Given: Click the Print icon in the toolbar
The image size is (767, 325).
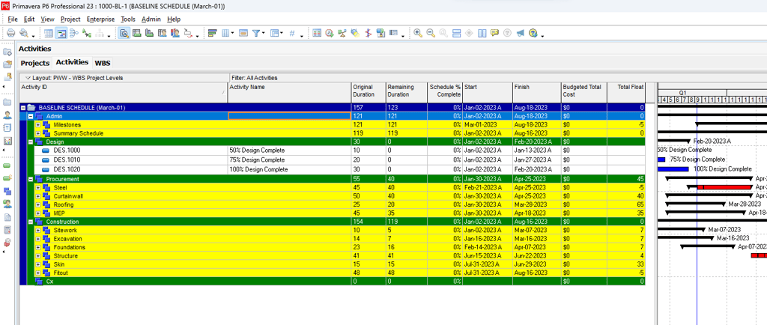Looking at the screenshot, I should pos(10,33).
